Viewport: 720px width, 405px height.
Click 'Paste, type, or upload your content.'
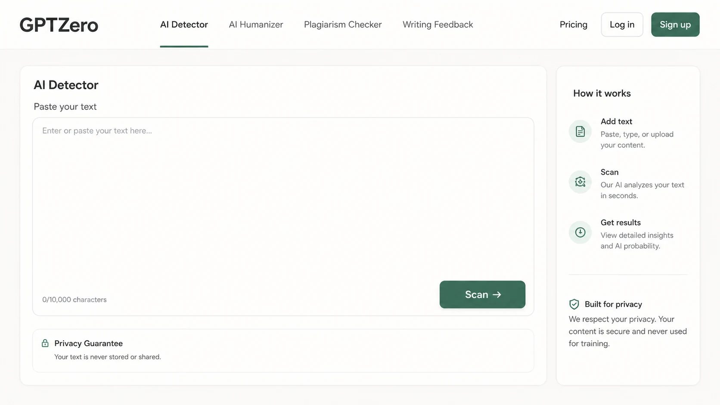pyautogui.click(x=637, y=139)
